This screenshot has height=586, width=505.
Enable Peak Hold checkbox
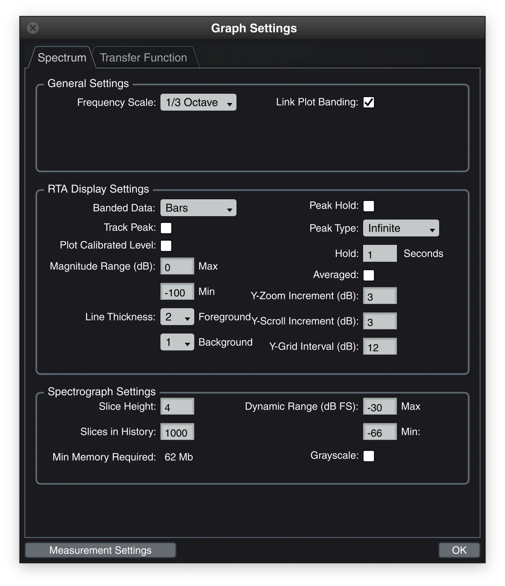coord(369,206)
